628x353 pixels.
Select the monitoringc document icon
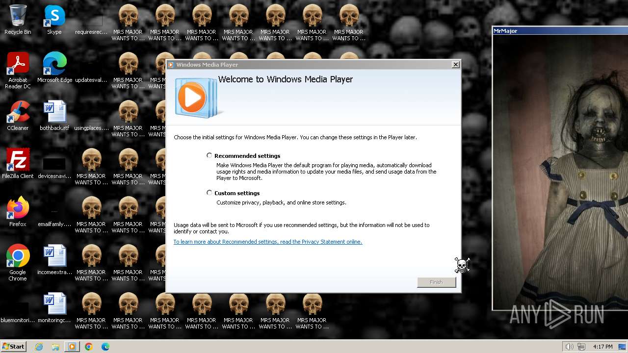(x=54, y=308)
